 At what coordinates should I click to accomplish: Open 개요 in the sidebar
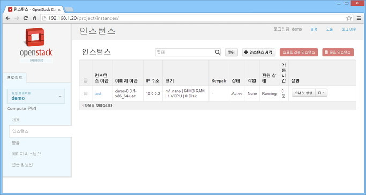16,119
